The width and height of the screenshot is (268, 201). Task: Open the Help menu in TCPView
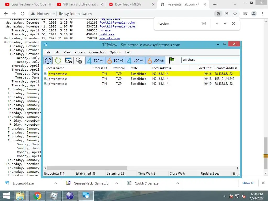click(x=128, y=52)
